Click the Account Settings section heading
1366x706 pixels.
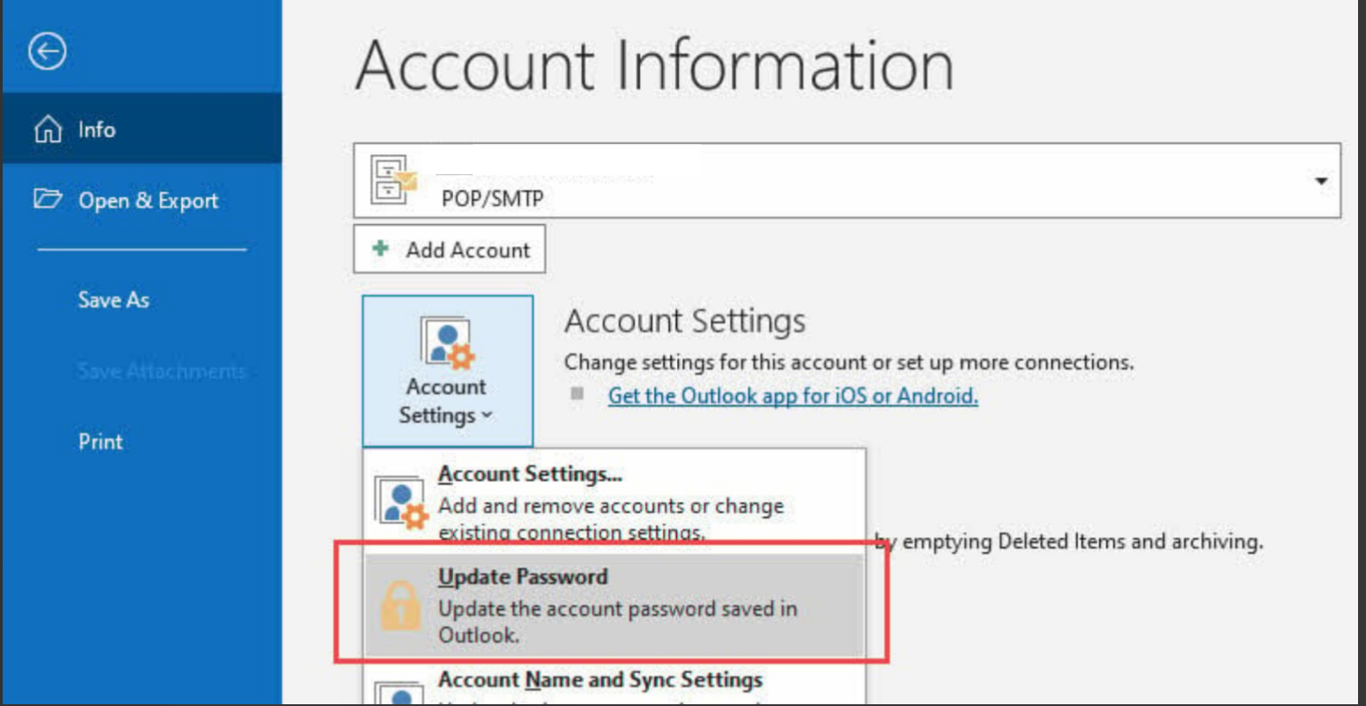pyautogui.click(x=685, y=320)
